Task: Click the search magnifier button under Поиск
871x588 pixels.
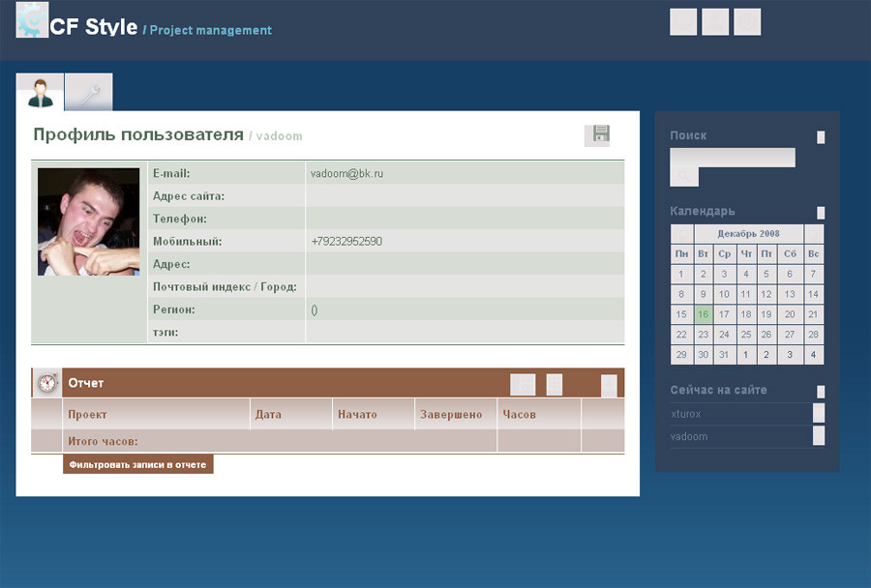Action: (x=684, y=177)
